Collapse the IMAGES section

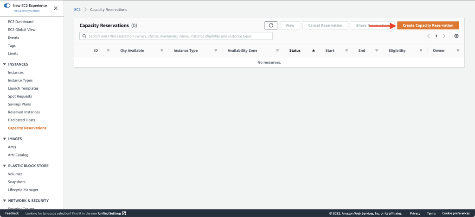point(4,139)
